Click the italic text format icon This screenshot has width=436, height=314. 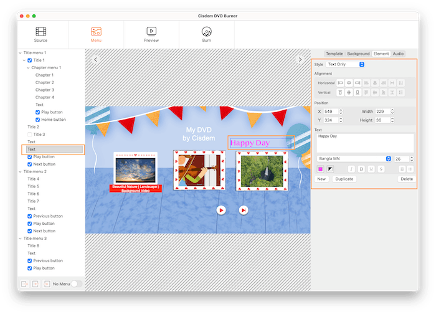tap(351, 169)
